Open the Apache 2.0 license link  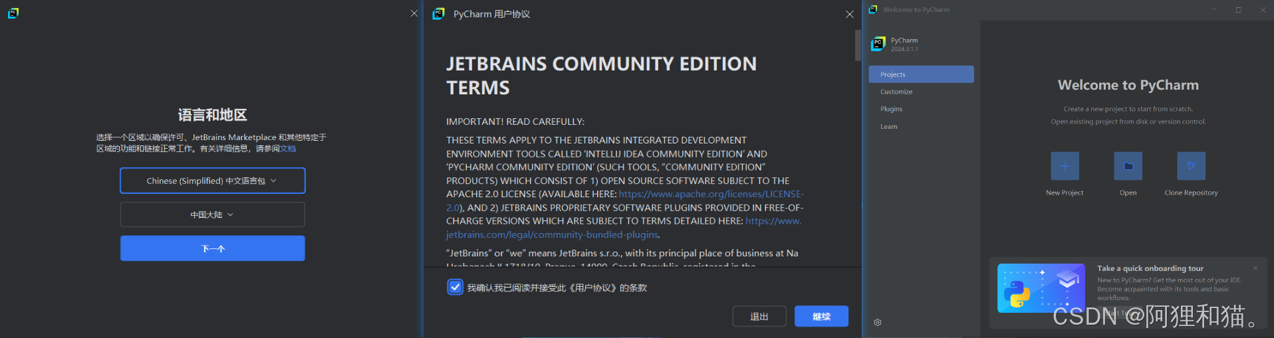711,194
